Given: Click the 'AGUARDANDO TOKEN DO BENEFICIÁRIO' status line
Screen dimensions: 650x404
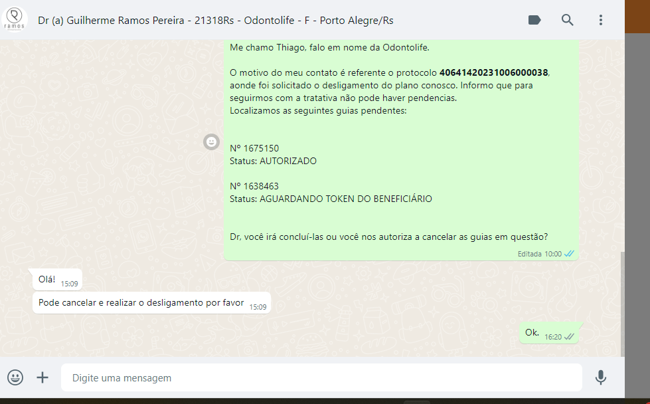Looking at the screenshot, I should pyautogui.click(x=331, y=199).
